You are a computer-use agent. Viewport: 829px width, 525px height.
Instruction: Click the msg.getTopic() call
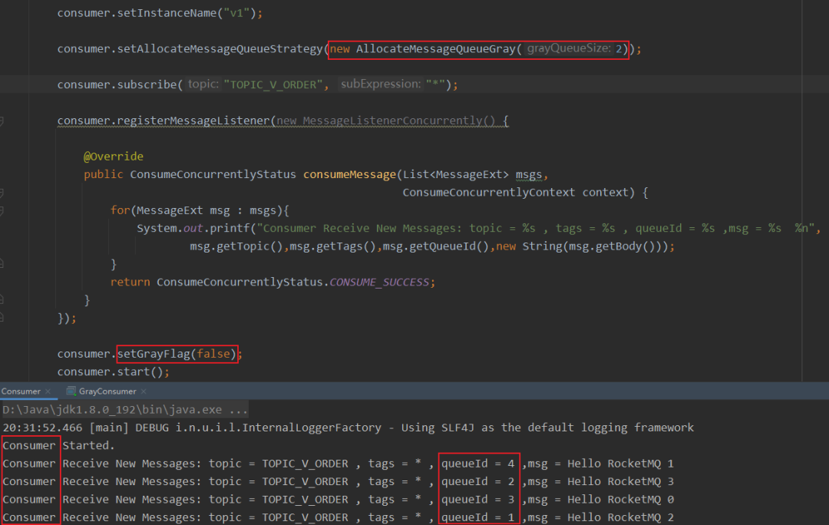pos(236,246)
